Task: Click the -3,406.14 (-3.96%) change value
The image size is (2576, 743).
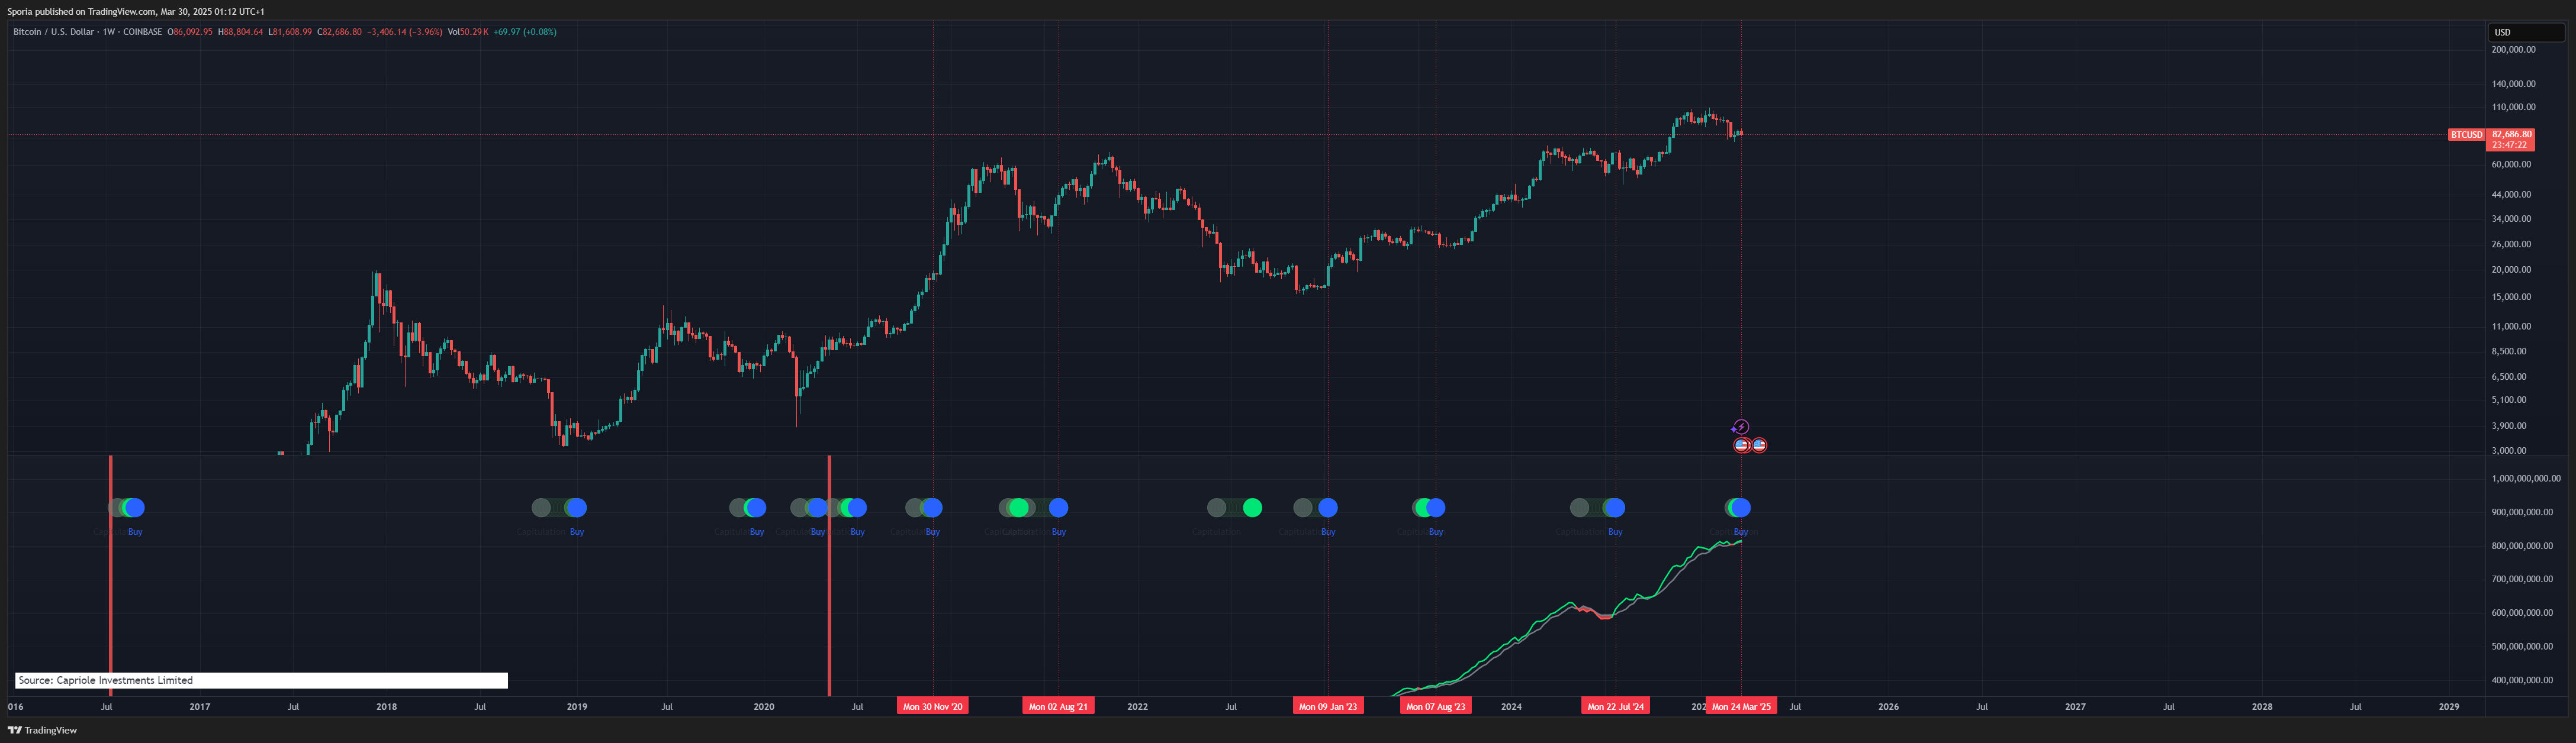Action: point(404,32)
